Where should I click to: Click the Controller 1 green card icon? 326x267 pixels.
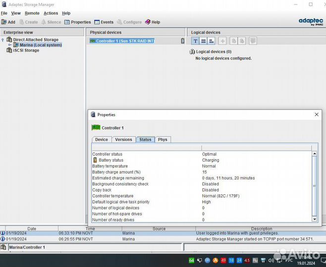tap(96, 128)
